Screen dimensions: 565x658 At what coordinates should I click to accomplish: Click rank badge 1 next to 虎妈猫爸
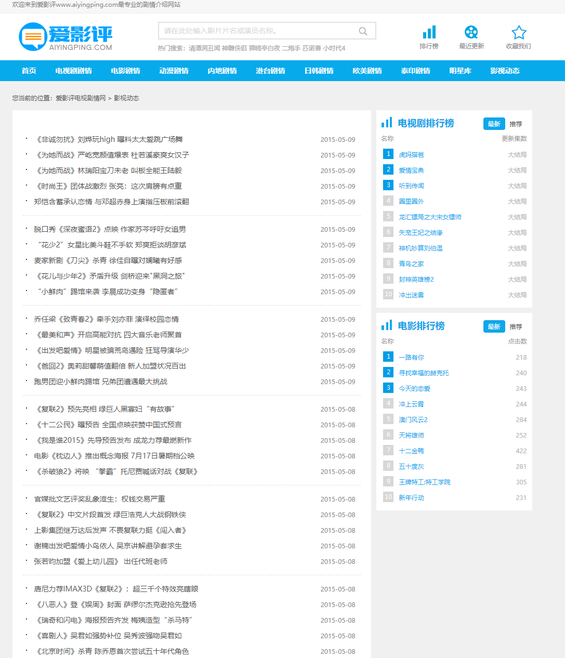[x=388, y=154]
